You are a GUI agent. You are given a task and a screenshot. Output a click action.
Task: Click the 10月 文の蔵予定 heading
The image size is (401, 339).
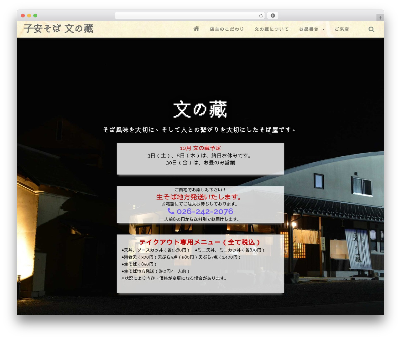[200, 148]
